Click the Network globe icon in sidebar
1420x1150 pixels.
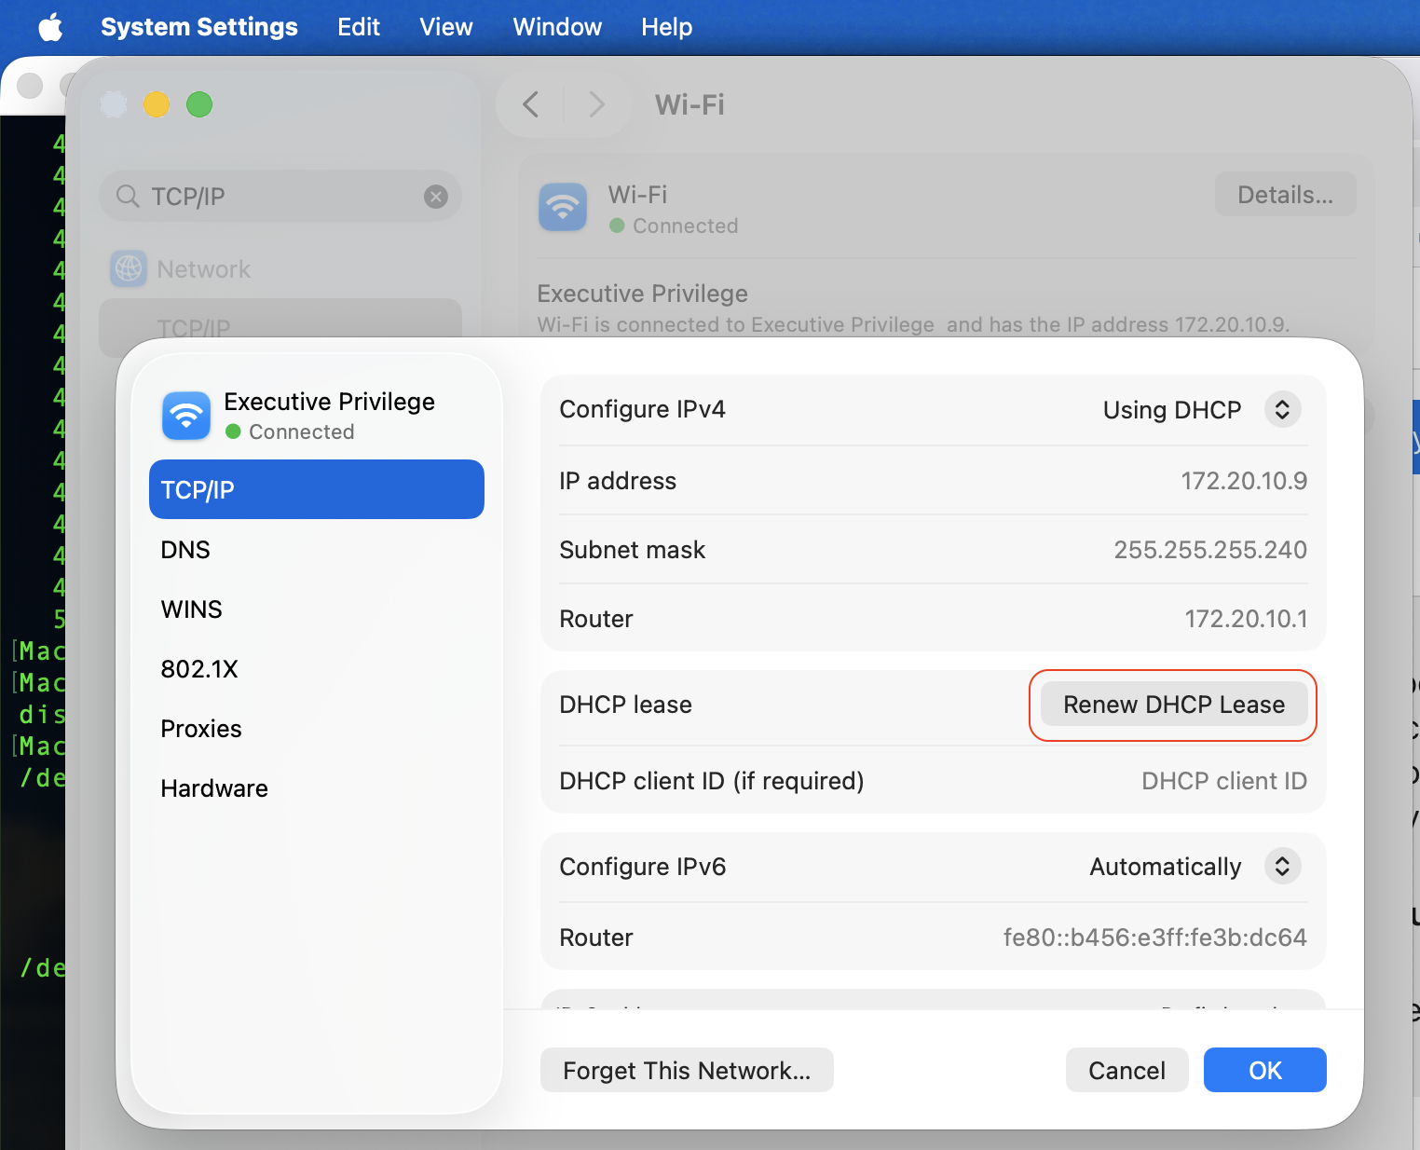[x=129, y=269]
